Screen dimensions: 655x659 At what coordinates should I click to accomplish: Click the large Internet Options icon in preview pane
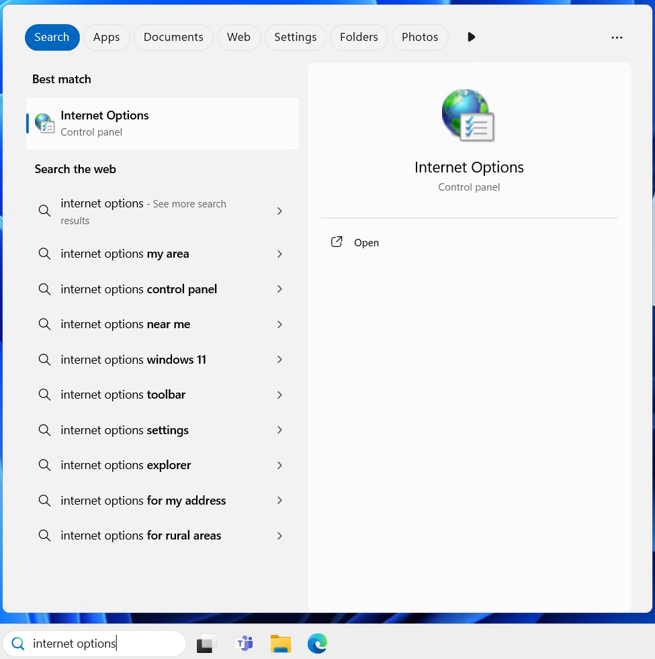pos(468,115)
